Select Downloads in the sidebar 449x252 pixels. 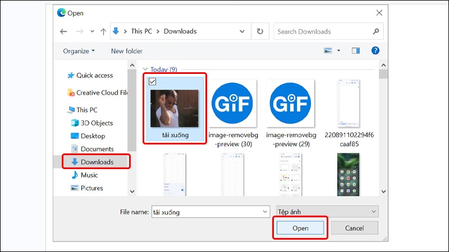(x=93, y=162)
